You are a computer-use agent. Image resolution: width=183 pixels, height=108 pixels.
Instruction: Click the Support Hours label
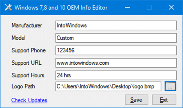tap(28, 76)
